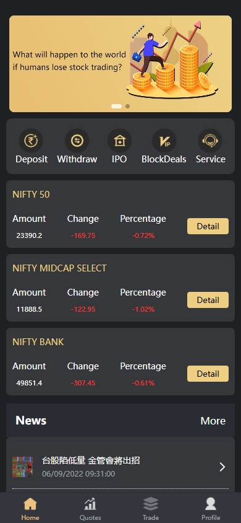
Task: Go to Quotes chart icon
Action: point(90,504)
